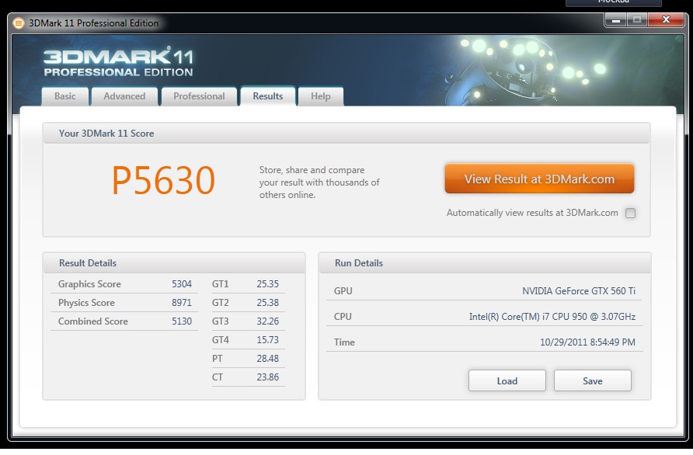
Task: Select the Combined Score value 5130
Action: tap(182, 321)
